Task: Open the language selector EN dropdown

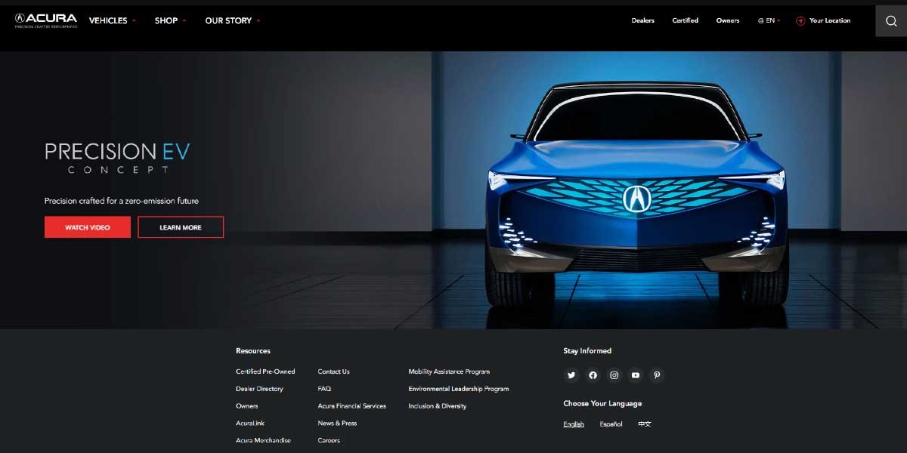Action: click(769, 20)
